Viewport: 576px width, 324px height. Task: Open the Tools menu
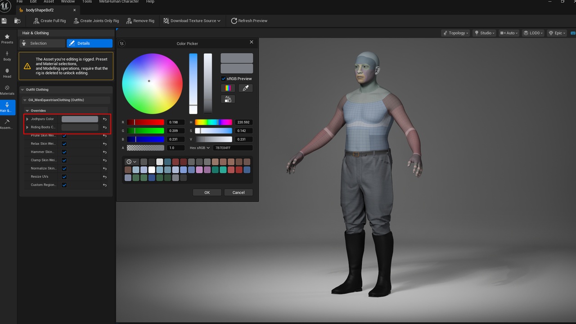(87, 2)
